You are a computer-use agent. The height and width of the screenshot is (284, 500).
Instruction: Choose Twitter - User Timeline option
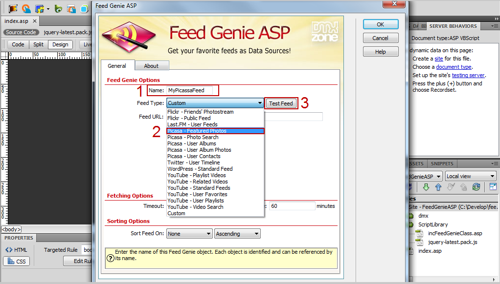click(215, 162)
